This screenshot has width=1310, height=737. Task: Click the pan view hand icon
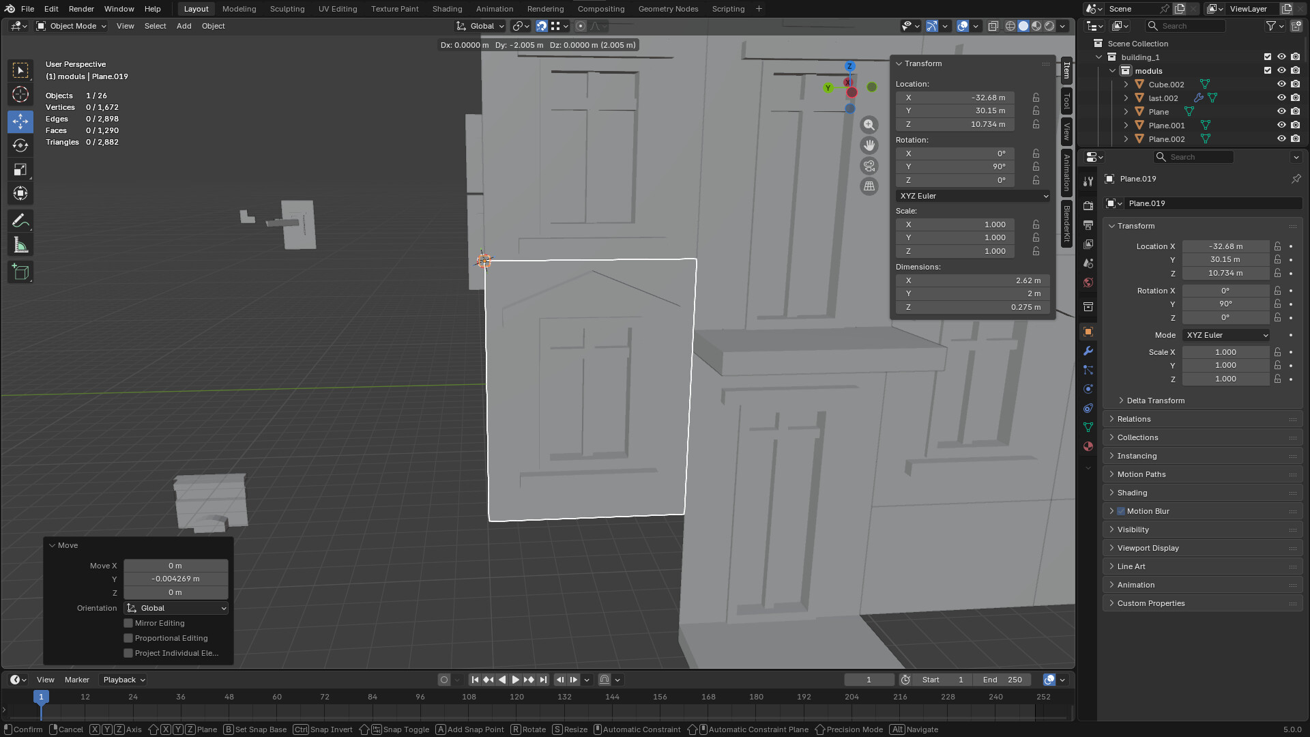point(869,145)
